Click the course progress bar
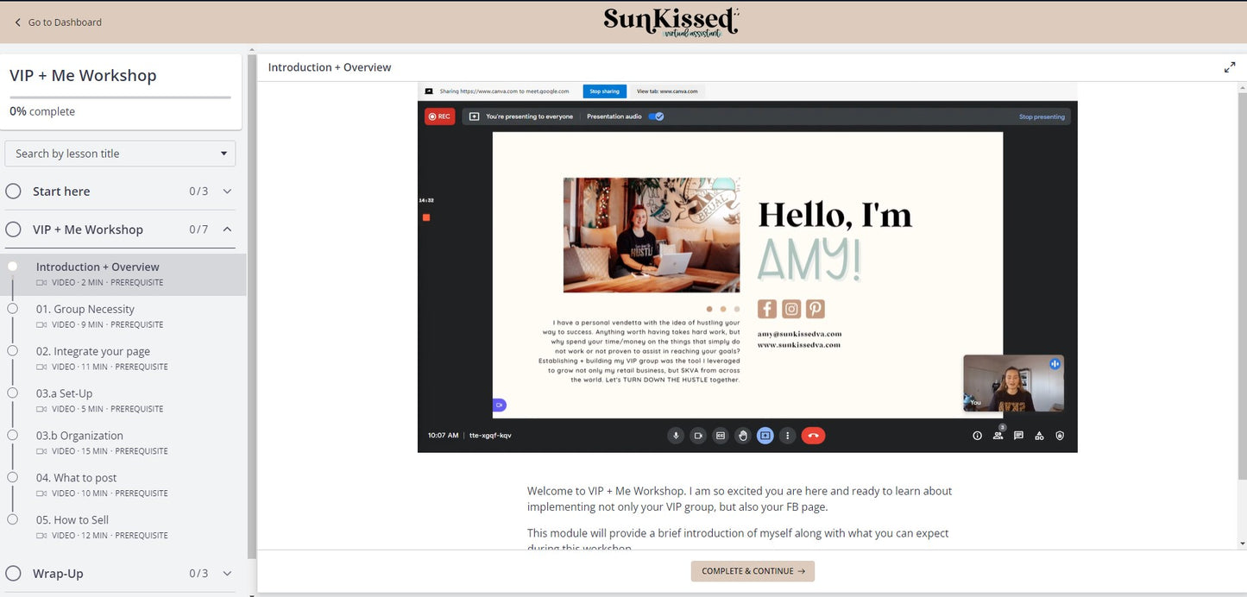This screenshot has height=597, width=1247. tap(120, 97)
